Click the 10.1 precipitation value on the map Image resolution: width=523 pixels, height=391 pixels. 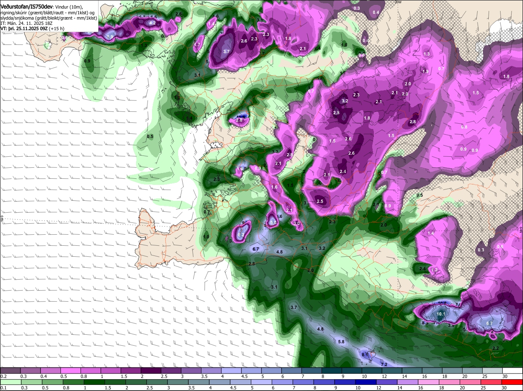pyautogui.click(x=440, y=314)
